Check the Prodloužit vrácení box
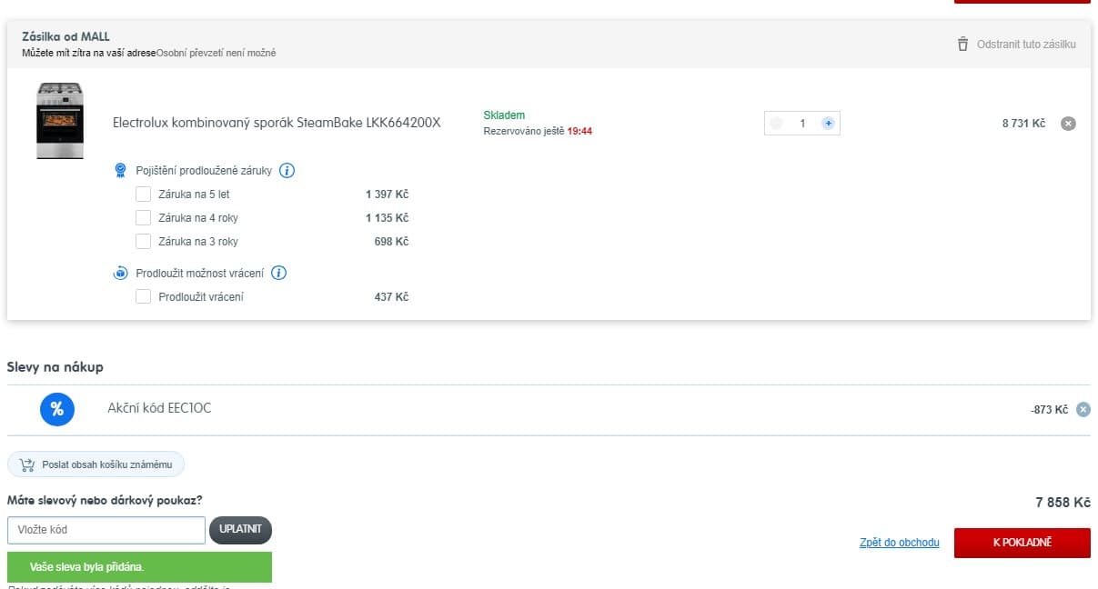1098x589 pixels. [x=143, y=296]
